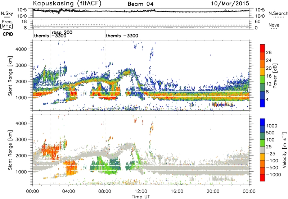This screenshot has width=288, height=199.
Task: Click the 20:00 time axis label
Action: click(213, 191)
